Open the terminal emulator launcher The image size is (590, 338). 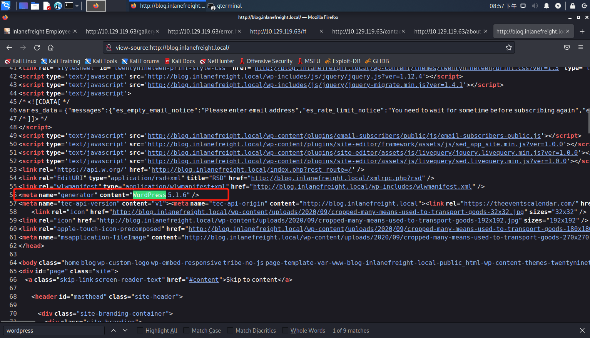click(x=69, y=6)
